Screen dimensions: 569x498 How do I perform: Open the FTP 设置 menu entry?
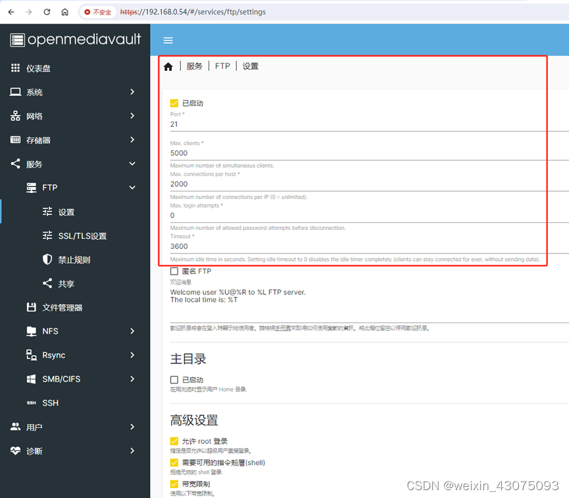click(75, 212)
